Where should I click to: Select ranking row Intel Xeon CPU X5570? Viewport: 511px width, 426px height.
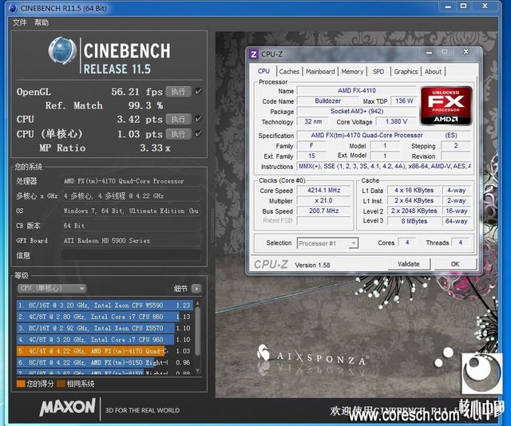point(105,328)
